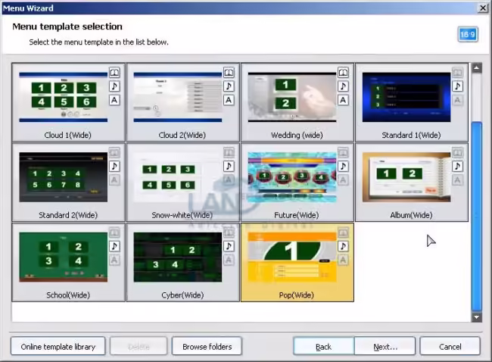Click the scrollbar down arrow in template list
This screenshot has width=492, height=362.
(x=477, y=317)
